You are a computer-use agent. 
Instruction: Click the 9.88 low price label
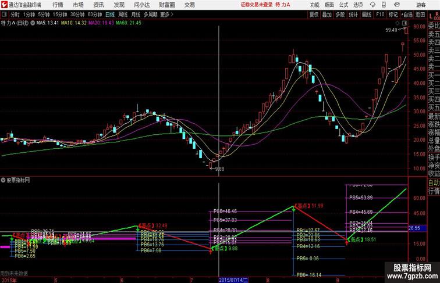(x=219, y=169)
